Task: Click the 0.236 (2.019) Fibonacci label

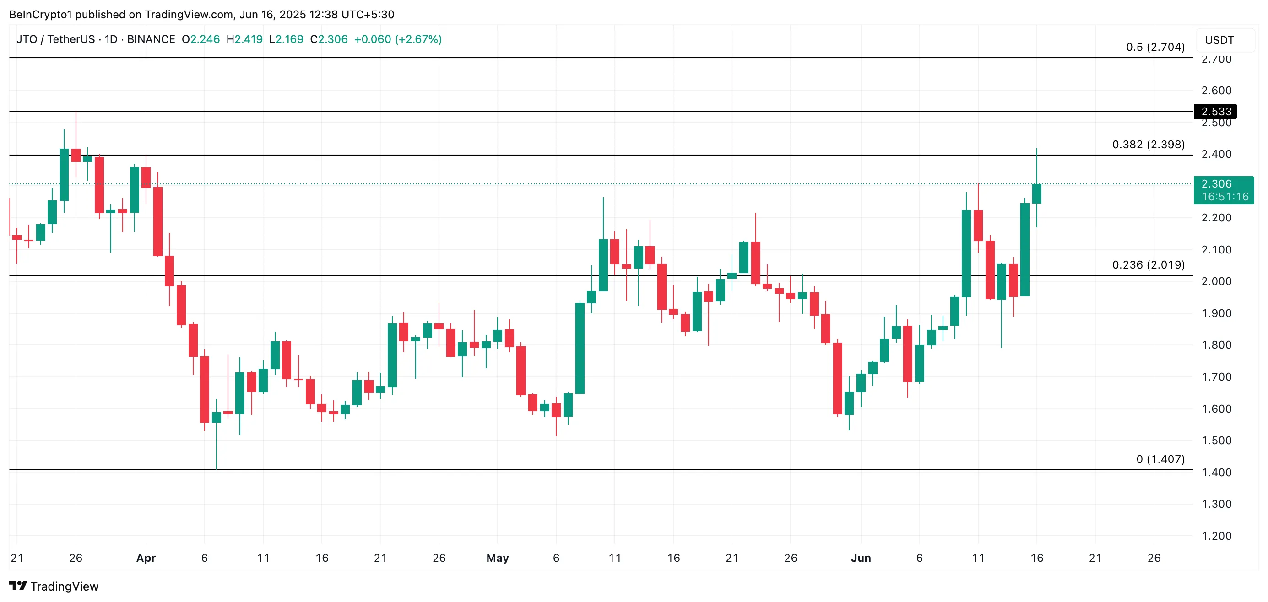Action: click(x=1148, y=264)
